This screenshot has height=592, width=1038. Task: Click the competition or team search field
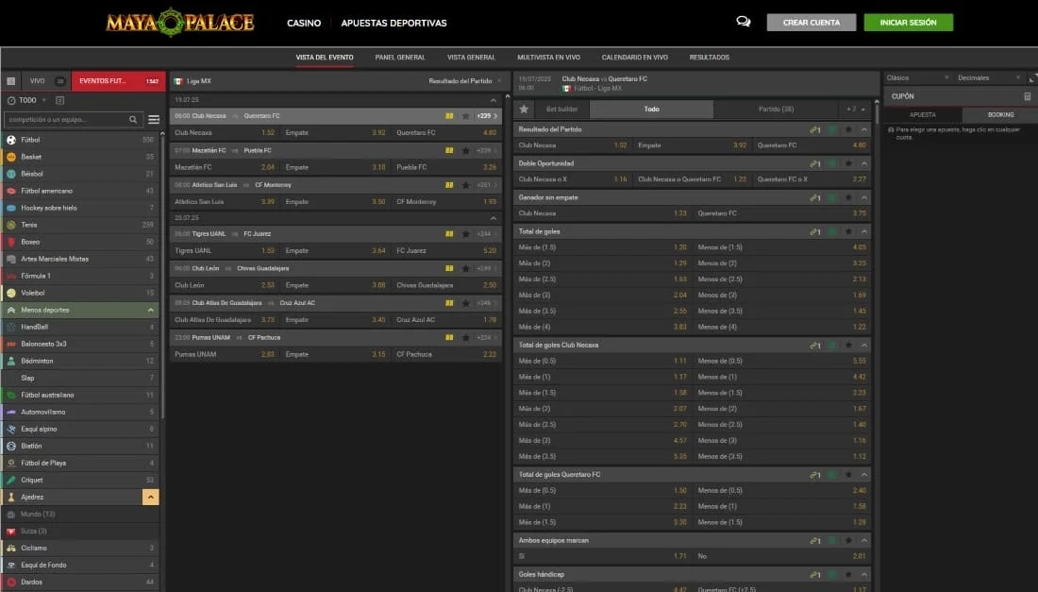tap(66, 120)
